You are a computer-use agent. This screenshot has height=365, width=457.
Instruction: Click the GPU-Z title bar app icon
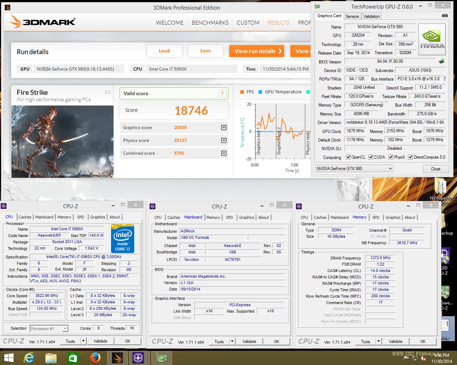(317, 6)
